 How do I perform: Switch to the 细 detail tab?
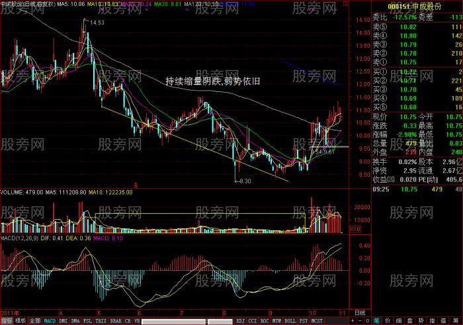point(399,321)
